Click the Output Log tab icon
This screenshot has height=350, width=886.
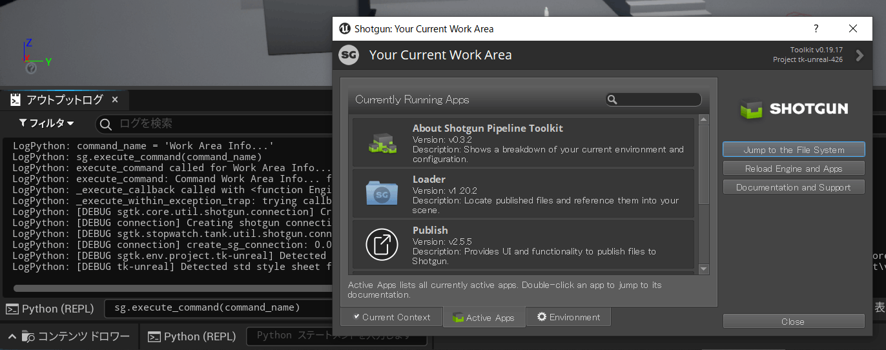pyautogui.click(x=15, y=100)
